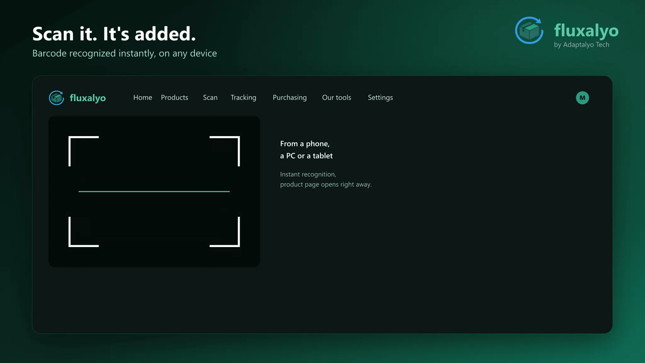Click 'product page opens right away.' text
Image resolution: width=645 pixels, height=363 pixels.
[326, 184]
